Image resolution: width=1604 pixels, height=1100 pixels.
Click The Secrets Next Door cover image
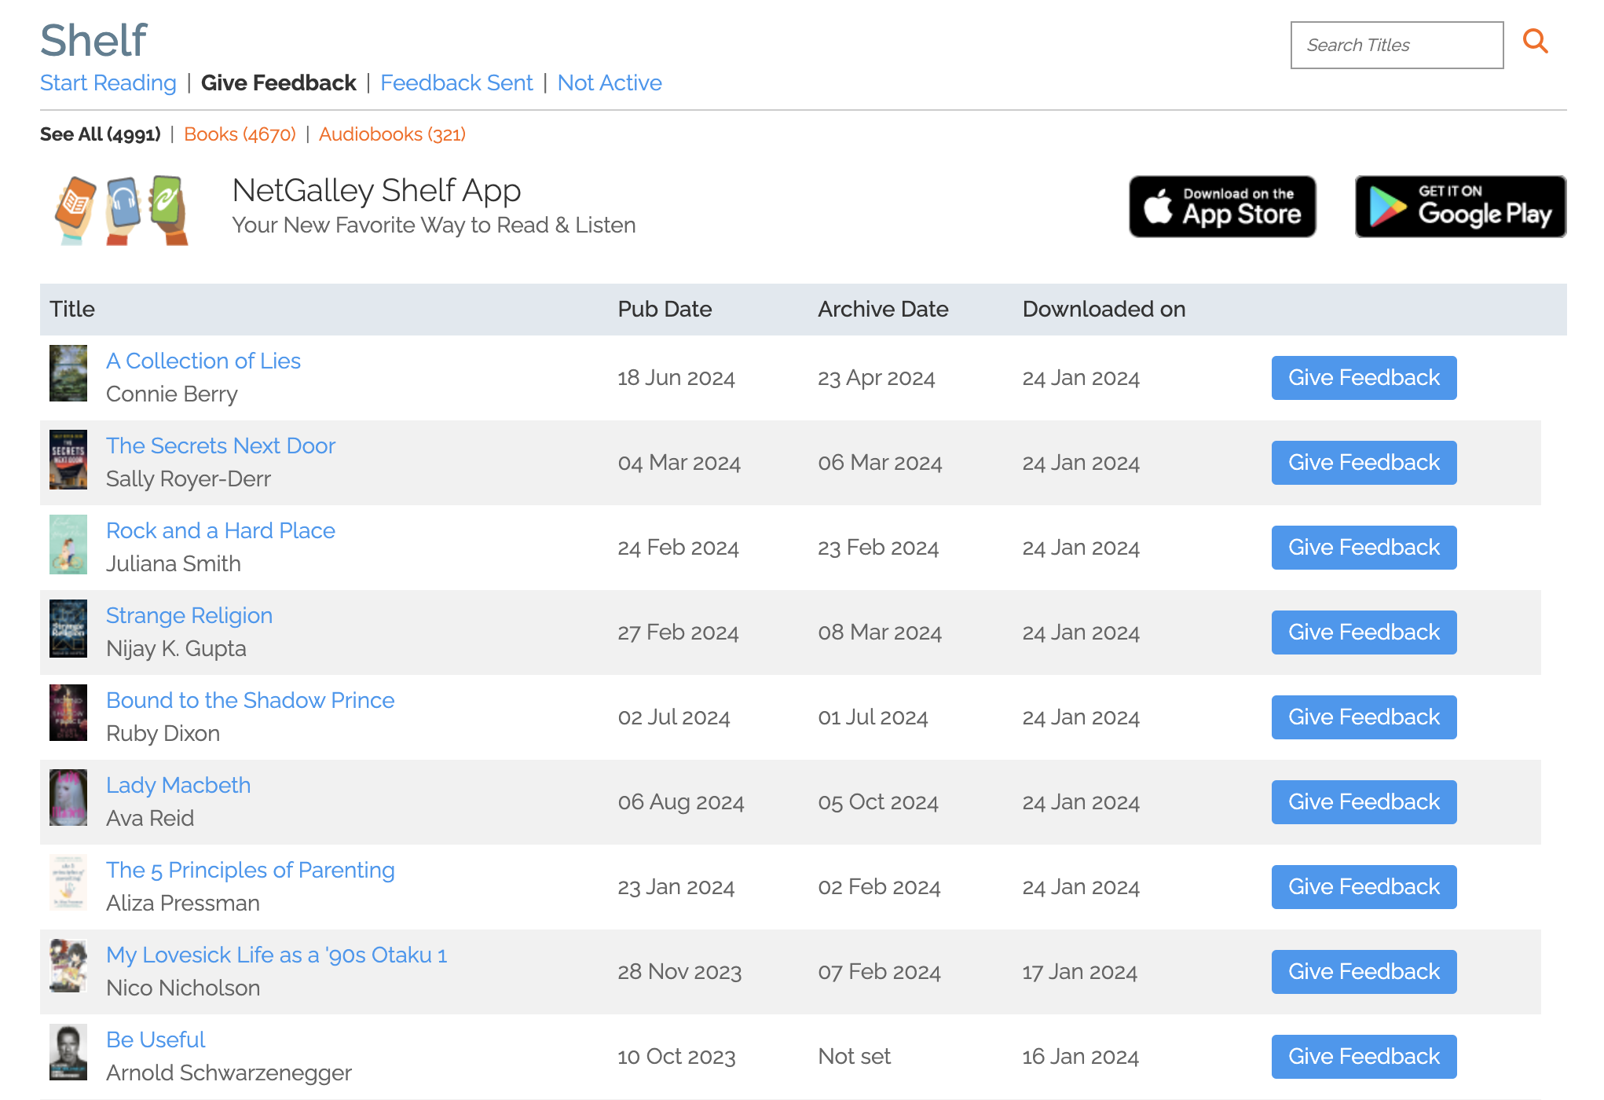coord(68,460)
